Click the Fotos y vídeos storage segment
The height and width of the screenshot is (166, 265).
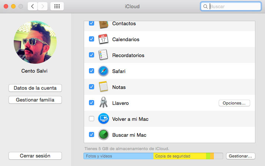coord(118,156)
